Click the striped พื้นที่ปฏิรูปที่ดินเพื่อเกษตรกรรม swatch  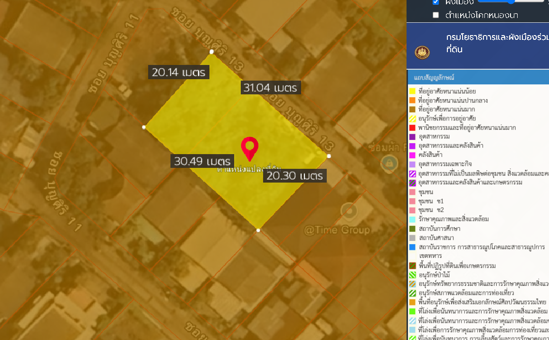(x=412, y=266)
